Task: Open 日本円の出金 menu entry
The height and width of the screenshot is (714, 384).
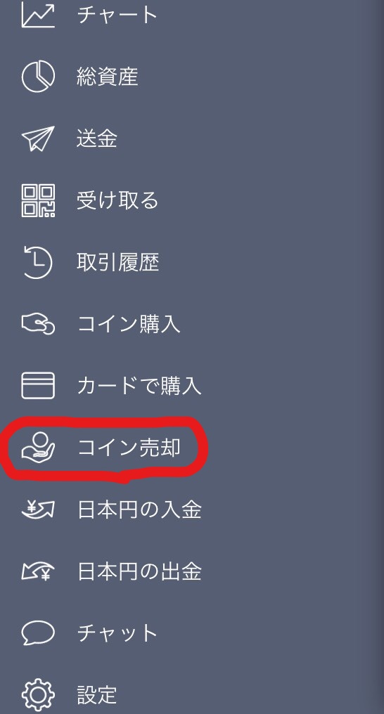Action: coord(139,571)
